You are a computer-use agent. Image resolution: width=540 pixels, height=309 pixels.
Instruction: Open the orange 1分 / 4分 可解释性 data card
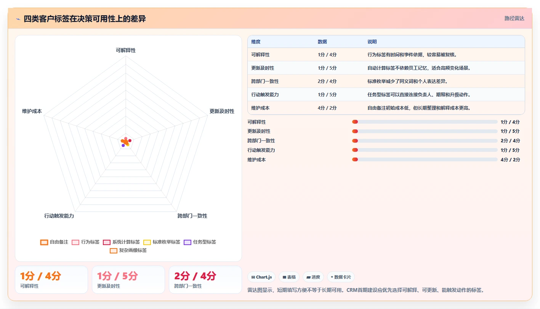tap(51, 280)
